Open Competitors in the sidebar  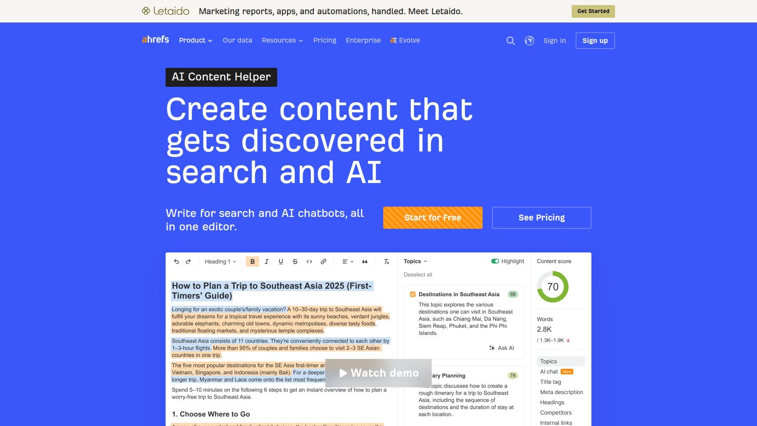pos(556,413)
